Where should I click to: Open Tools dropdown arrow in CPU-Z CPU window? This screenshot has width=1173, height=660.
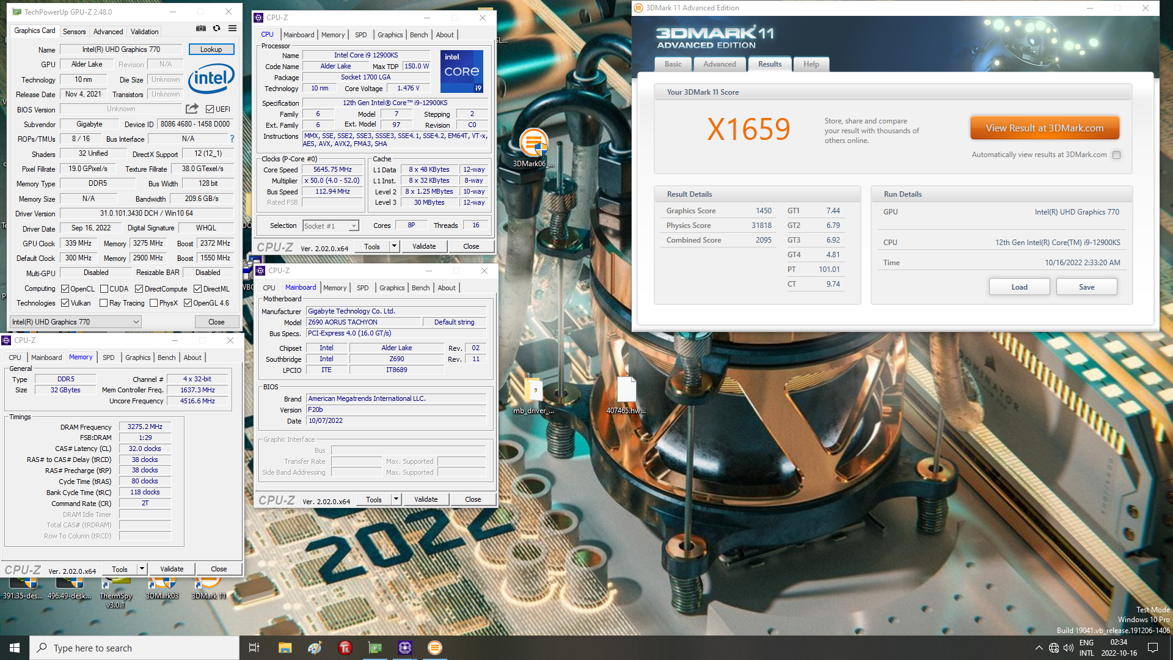tap(394, 246)
